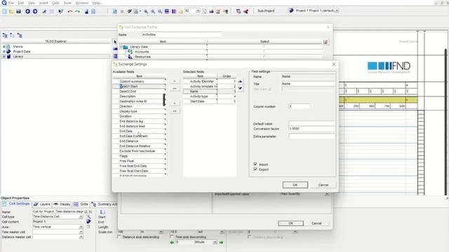Click the Title input field
Image resolution: width=449 pixels, height=252 pixels.
[x=308, y=84]
